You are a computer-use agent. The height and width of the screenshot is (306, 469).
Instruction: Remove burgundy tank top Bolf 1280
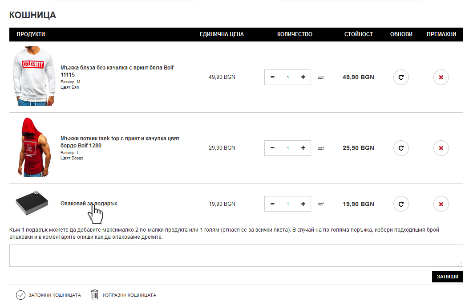click(x=441, y=148)
